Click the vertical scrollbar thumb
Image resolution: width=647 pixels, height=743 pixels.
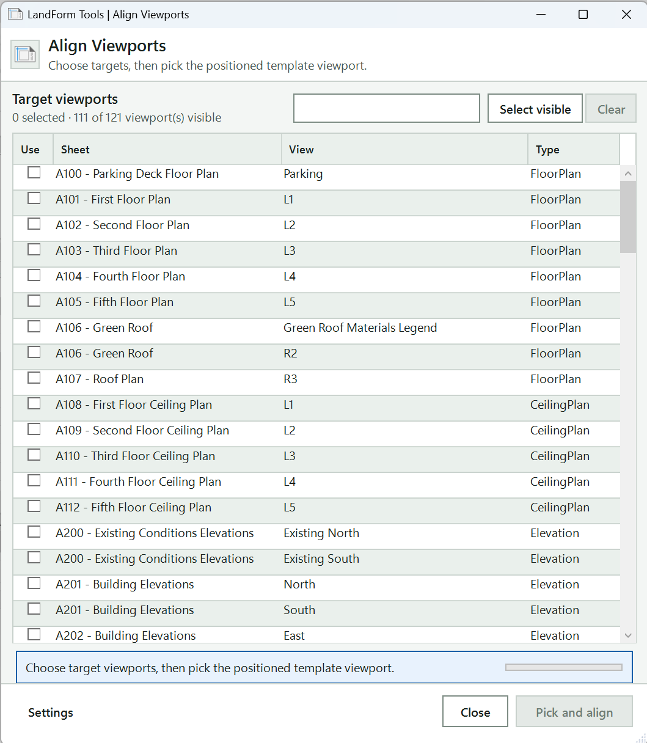click(628, 217)
